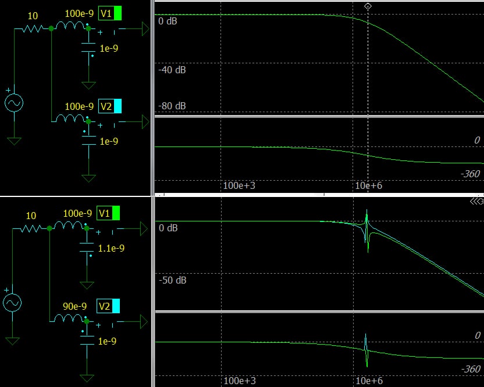
Task: Click the ground symbol under the upper circuit's source
Action: pyautogui.click(x=14, y=141)
